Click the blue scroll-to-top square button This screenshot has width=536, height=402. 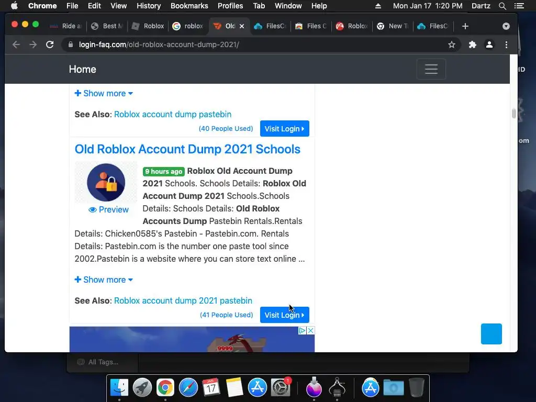(x=491, y=334)
